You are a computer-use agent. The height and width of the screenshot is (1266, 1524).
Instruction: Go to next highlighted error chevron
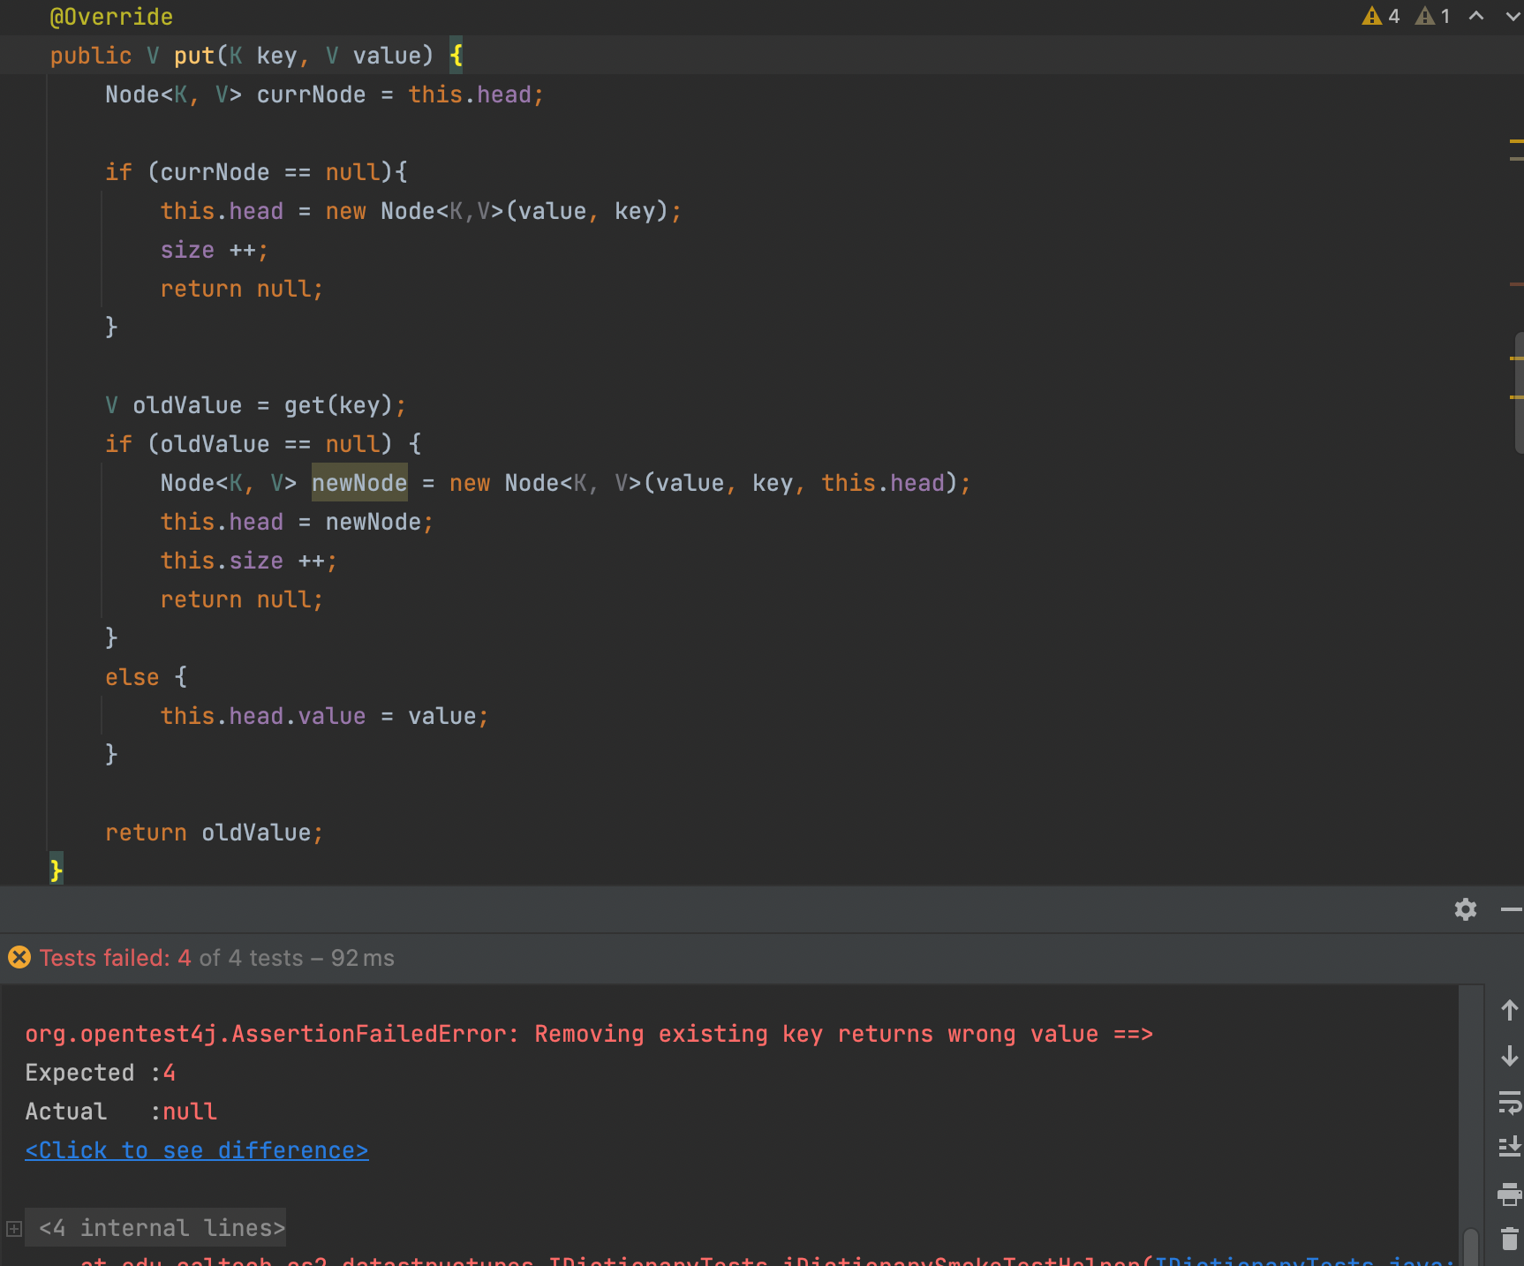[x=1512, y=16]
